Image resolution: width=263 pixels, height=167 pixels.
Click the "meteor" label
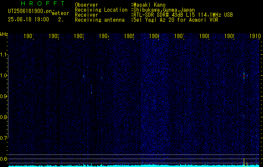point(61,13)
